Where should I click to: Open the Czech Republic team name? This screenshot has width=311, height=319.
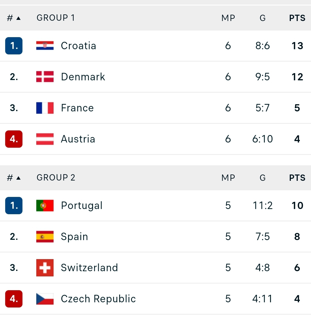(98, 299)
